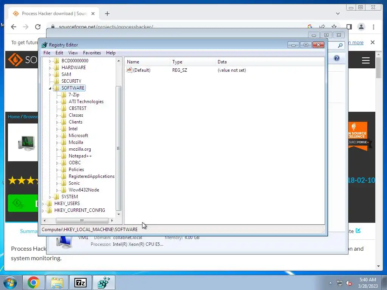Open Chrome from the taskbar

34,282
